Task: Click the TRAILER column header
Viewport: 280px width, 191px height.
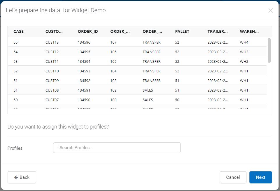Action: tap(218, 31)
